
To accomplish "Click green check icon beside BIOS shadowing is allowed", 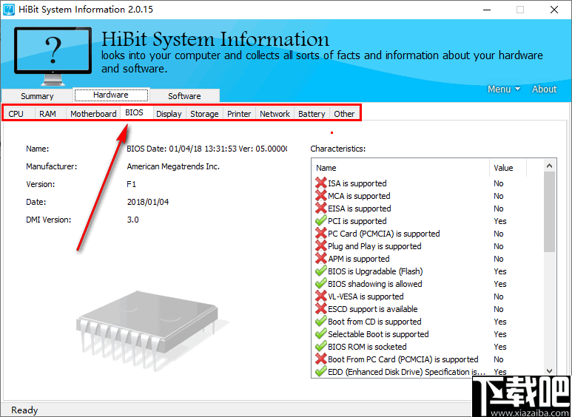I will pyautogui.click(x=320, y=284).
